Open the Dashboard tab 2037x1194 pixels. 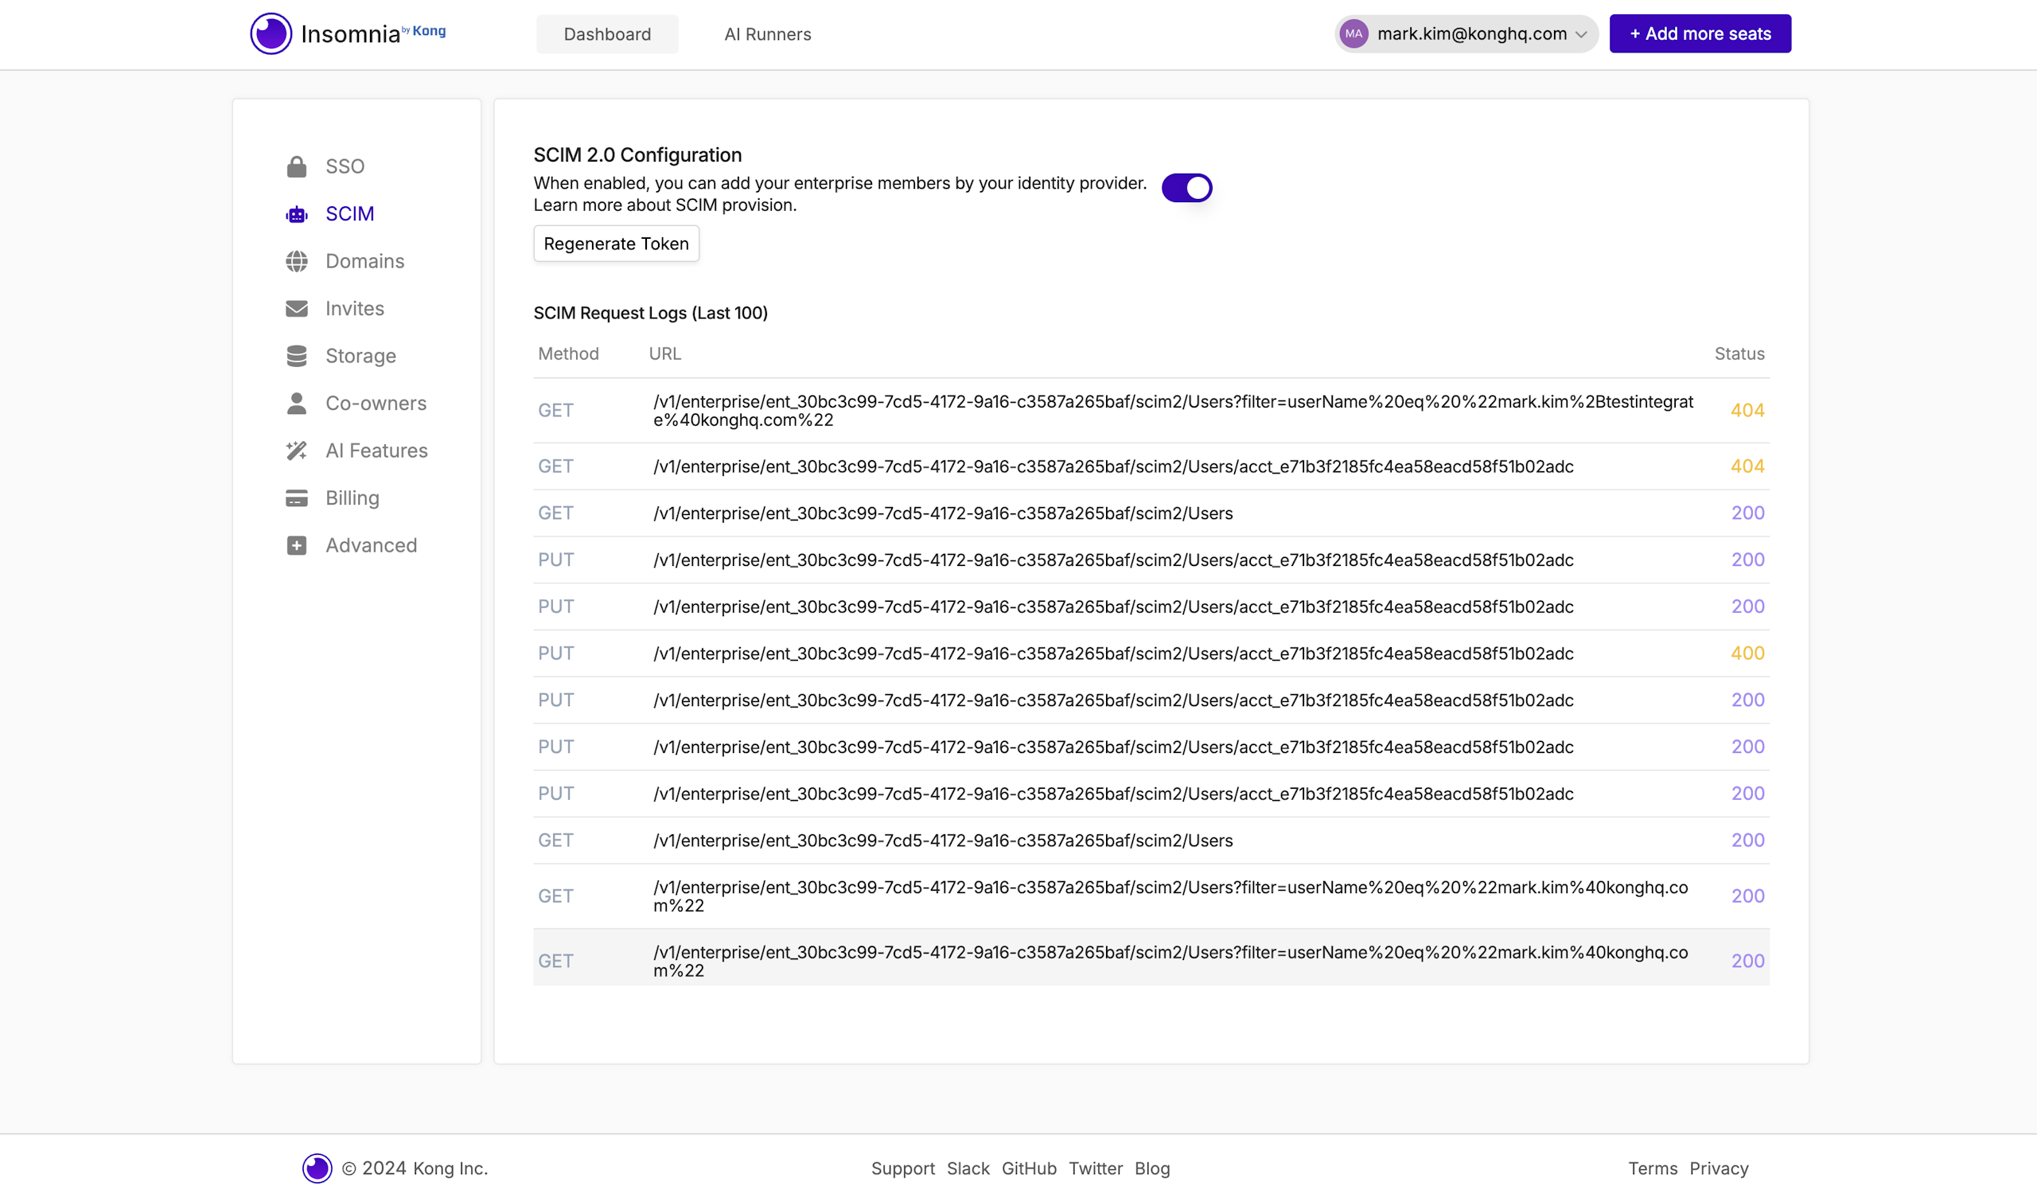click(607, 34)
